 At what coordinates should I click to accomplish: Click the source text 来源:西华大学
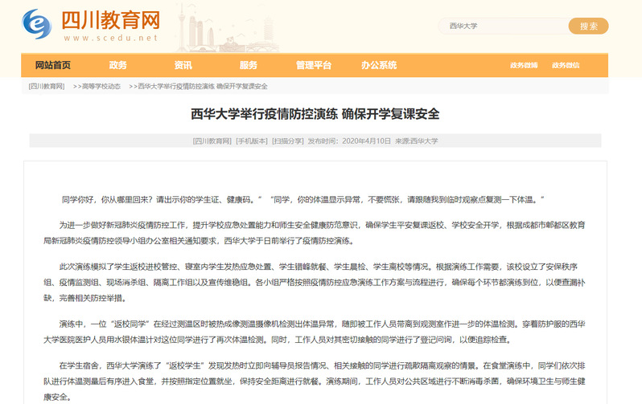417,141
